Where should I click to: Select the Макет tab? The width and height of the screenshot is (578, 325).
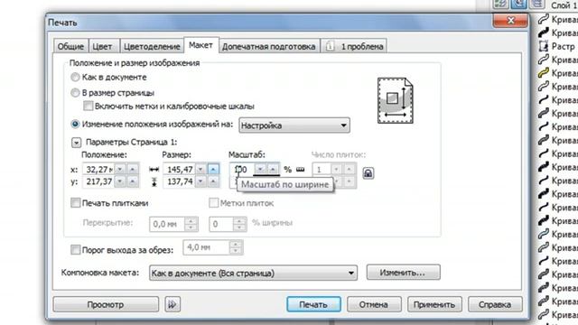click(200, 45)
